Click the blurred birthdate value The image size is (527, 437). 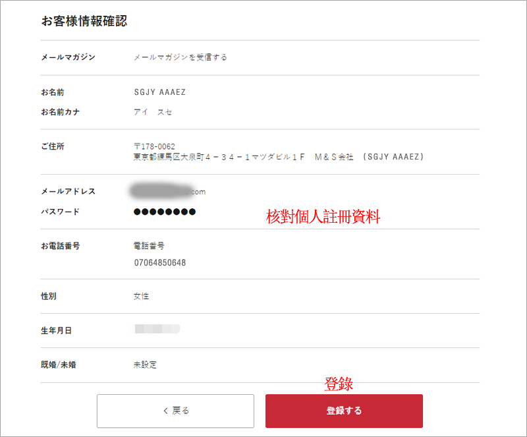(157, 329)
